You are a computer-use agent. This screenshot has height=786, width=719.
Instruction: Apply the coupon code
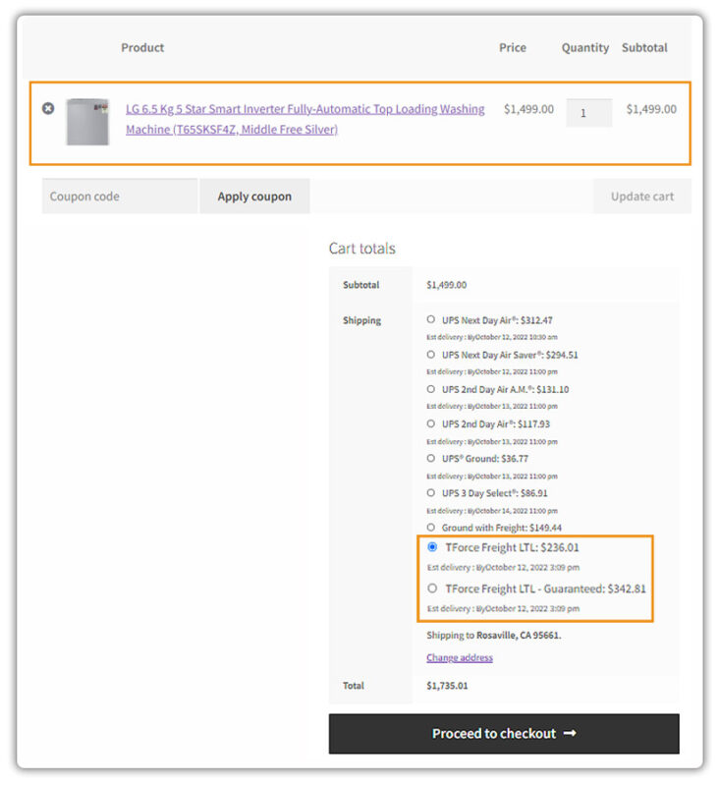pos(254,196)
